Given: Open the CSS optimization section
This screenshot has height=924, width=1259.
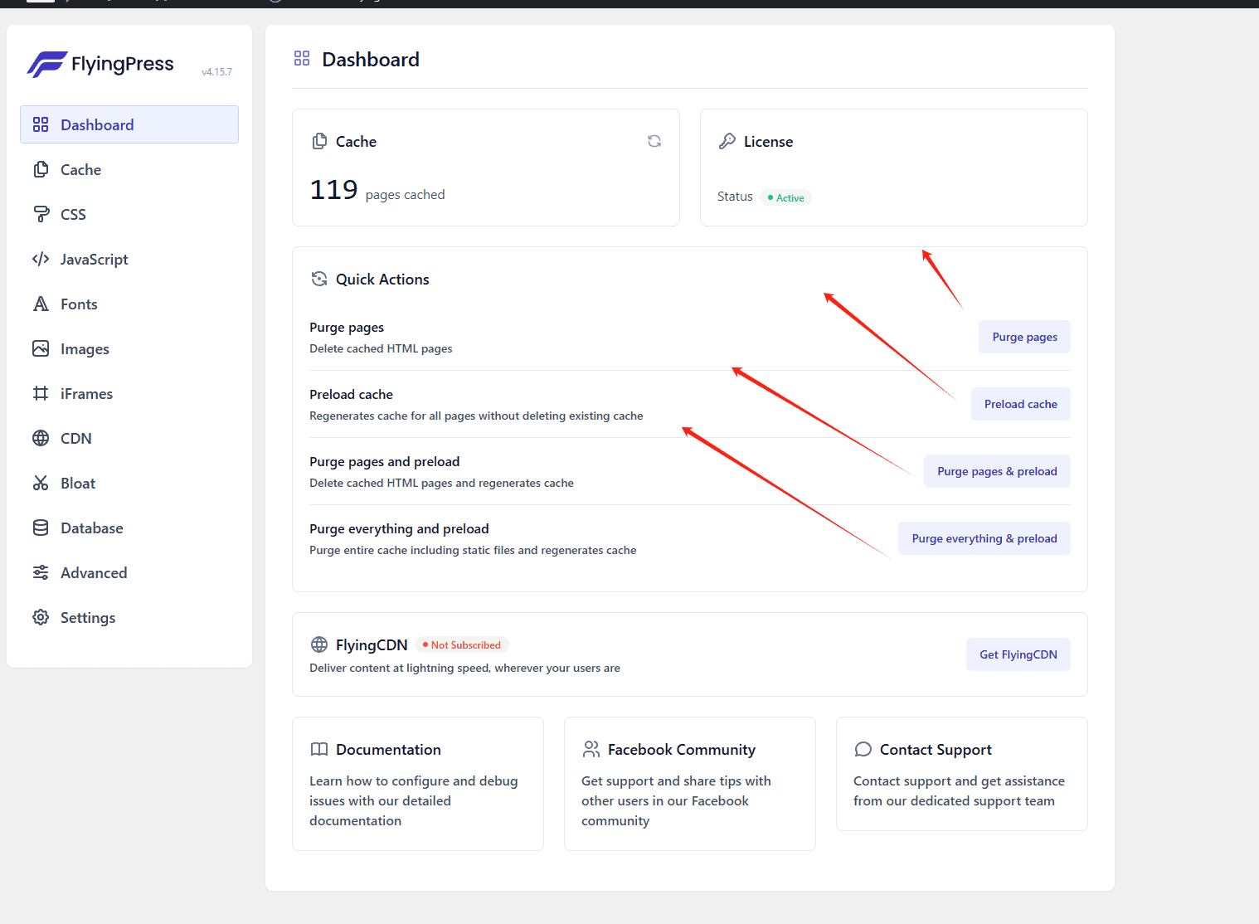Looking at the screenshot, I should click(x=129, y=214).
